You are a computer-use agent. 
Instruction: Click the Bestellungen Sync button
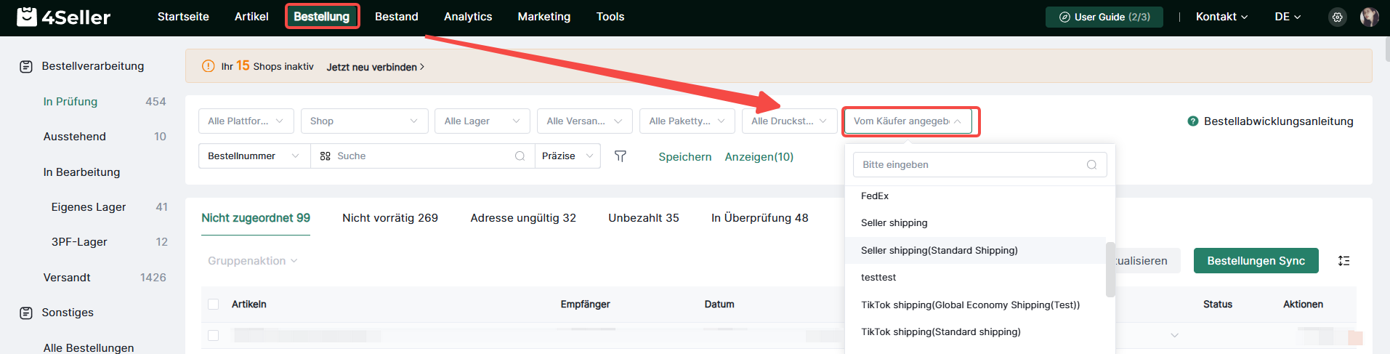(1256, 261)
